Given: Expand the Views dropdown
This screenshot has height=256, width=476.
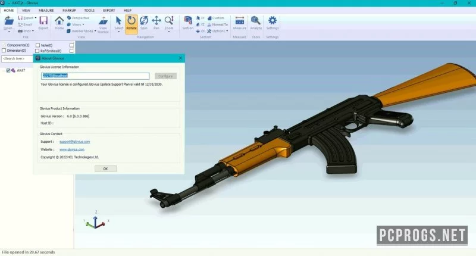Looking at the screenshot, I should [x=83, y=24].
